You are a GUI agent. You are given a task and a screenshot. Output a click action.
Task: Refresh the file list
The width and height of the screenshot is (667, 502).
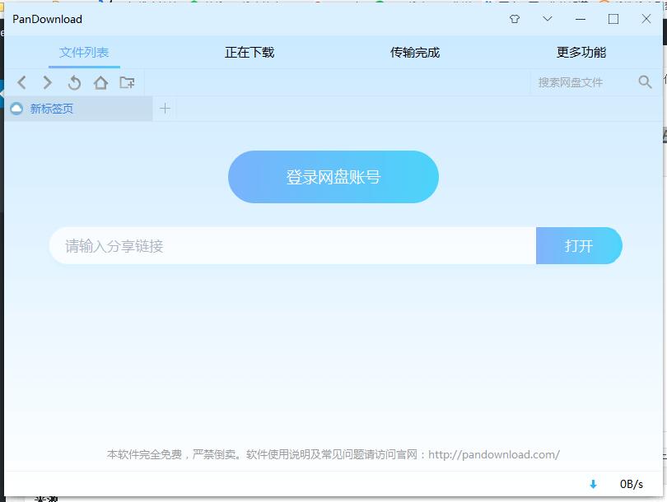point(74,82)
